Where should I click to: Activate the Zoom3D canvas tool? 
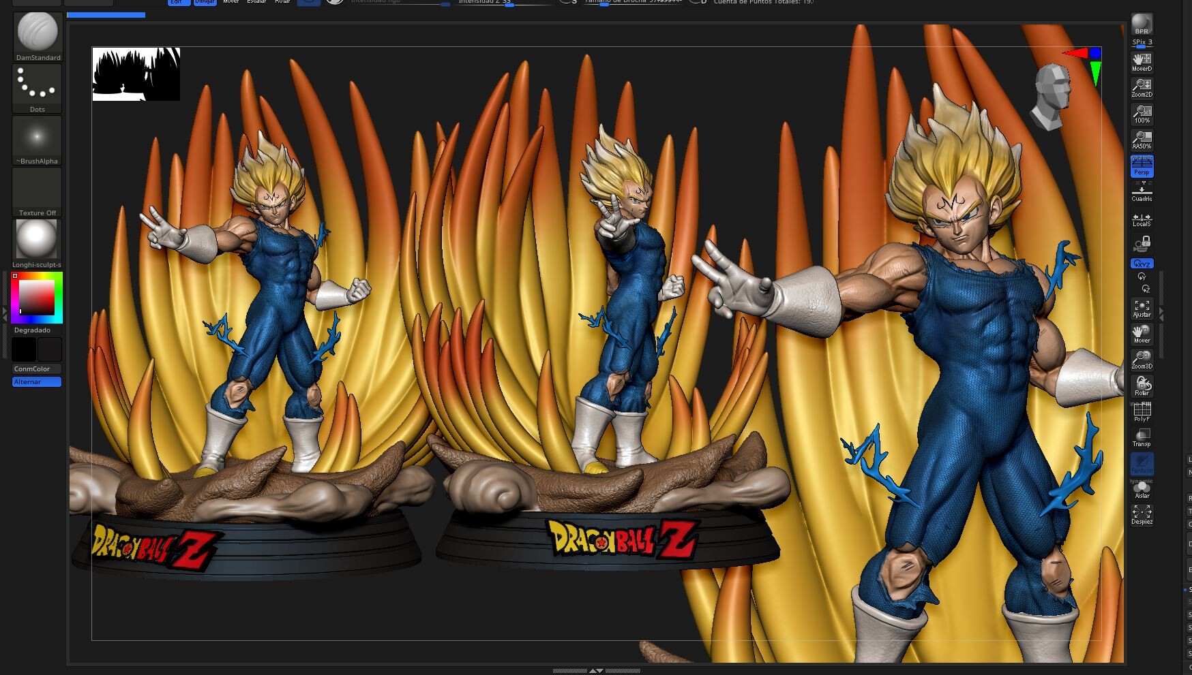coord(1142,360)
